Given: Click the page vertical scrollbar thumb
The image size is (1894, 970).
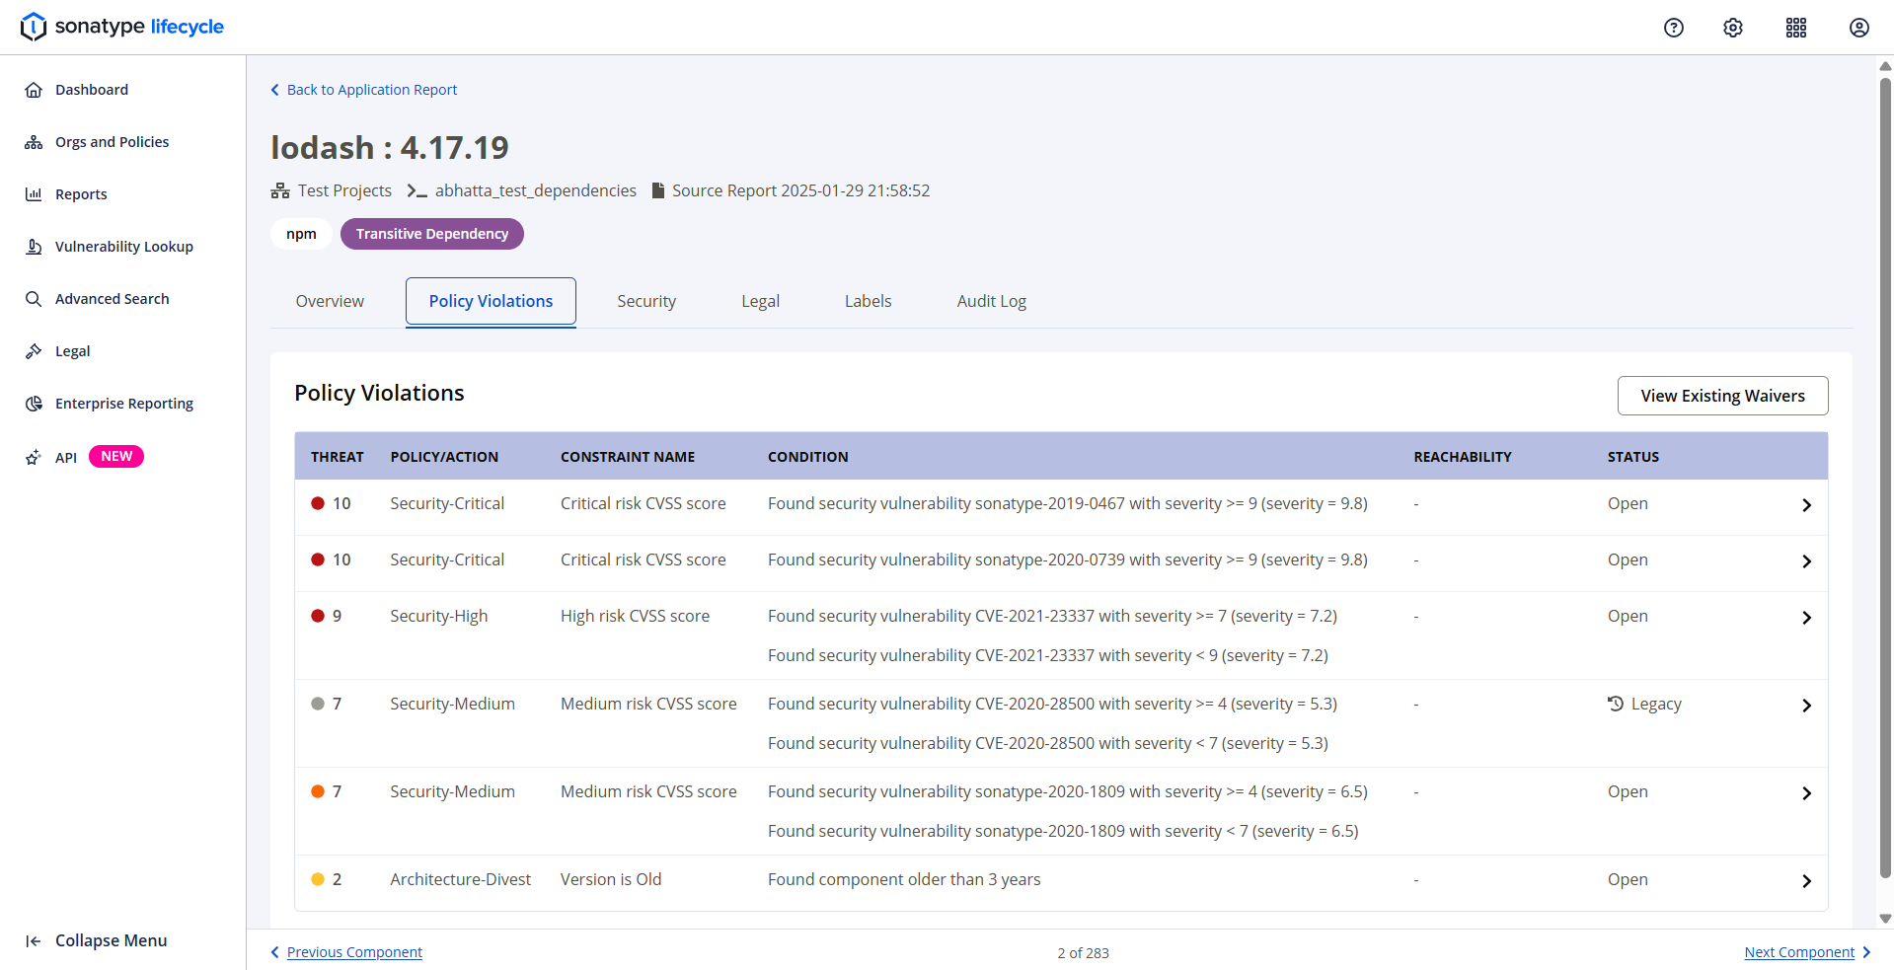Looking at the screenshot, I should [1885, 477].
